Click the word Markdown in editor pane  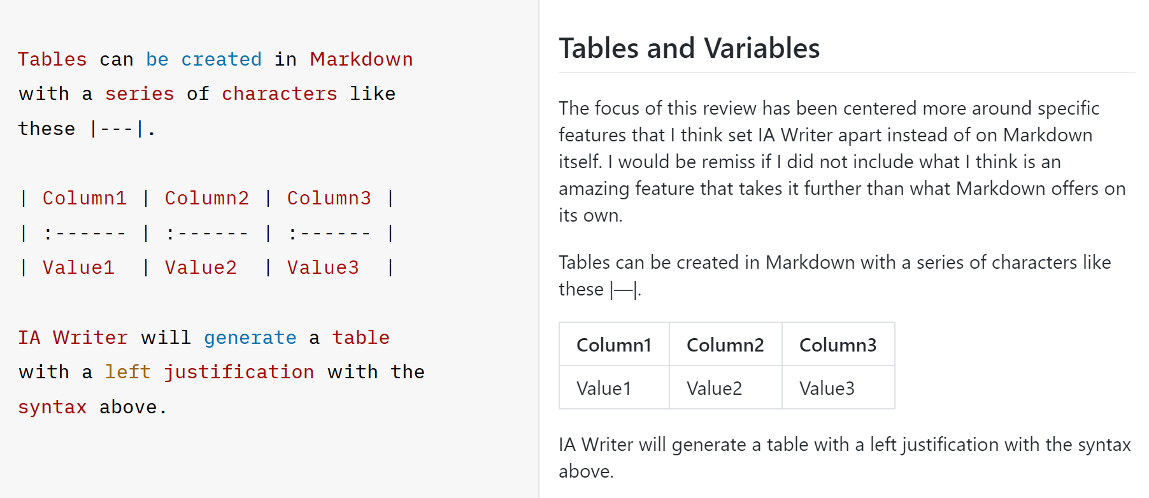point(362,59)
